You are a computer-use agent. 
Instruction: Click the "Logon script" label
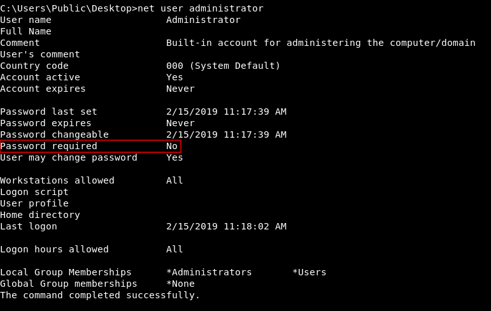pos(34,192)
